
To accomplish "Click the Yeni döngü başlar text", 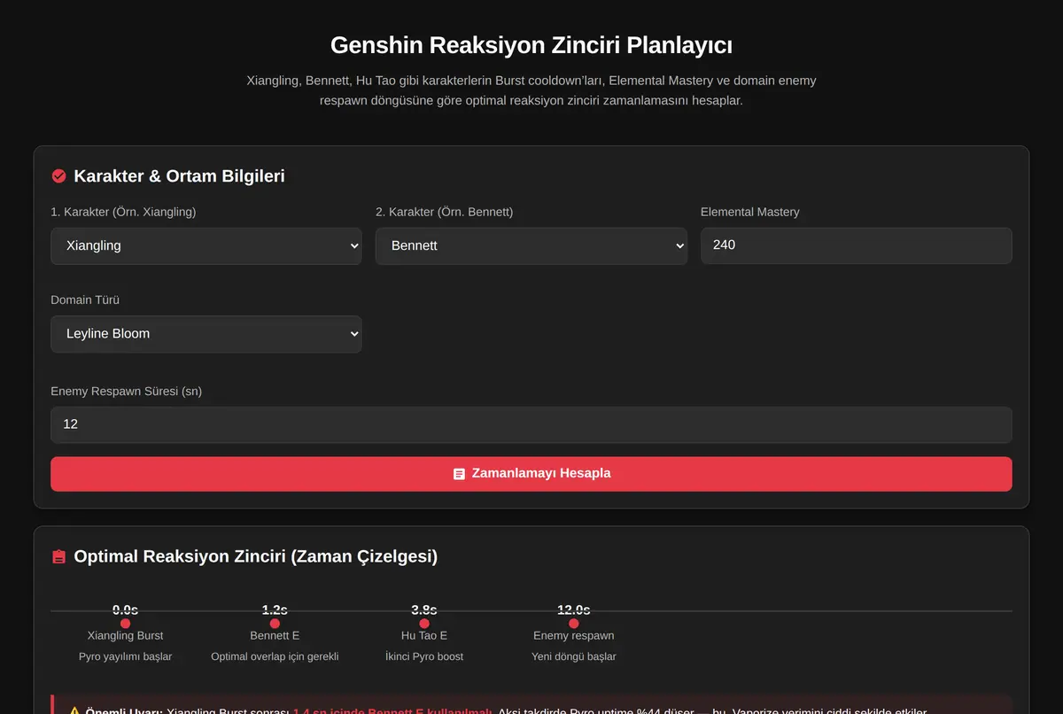I will coord(573,656).
